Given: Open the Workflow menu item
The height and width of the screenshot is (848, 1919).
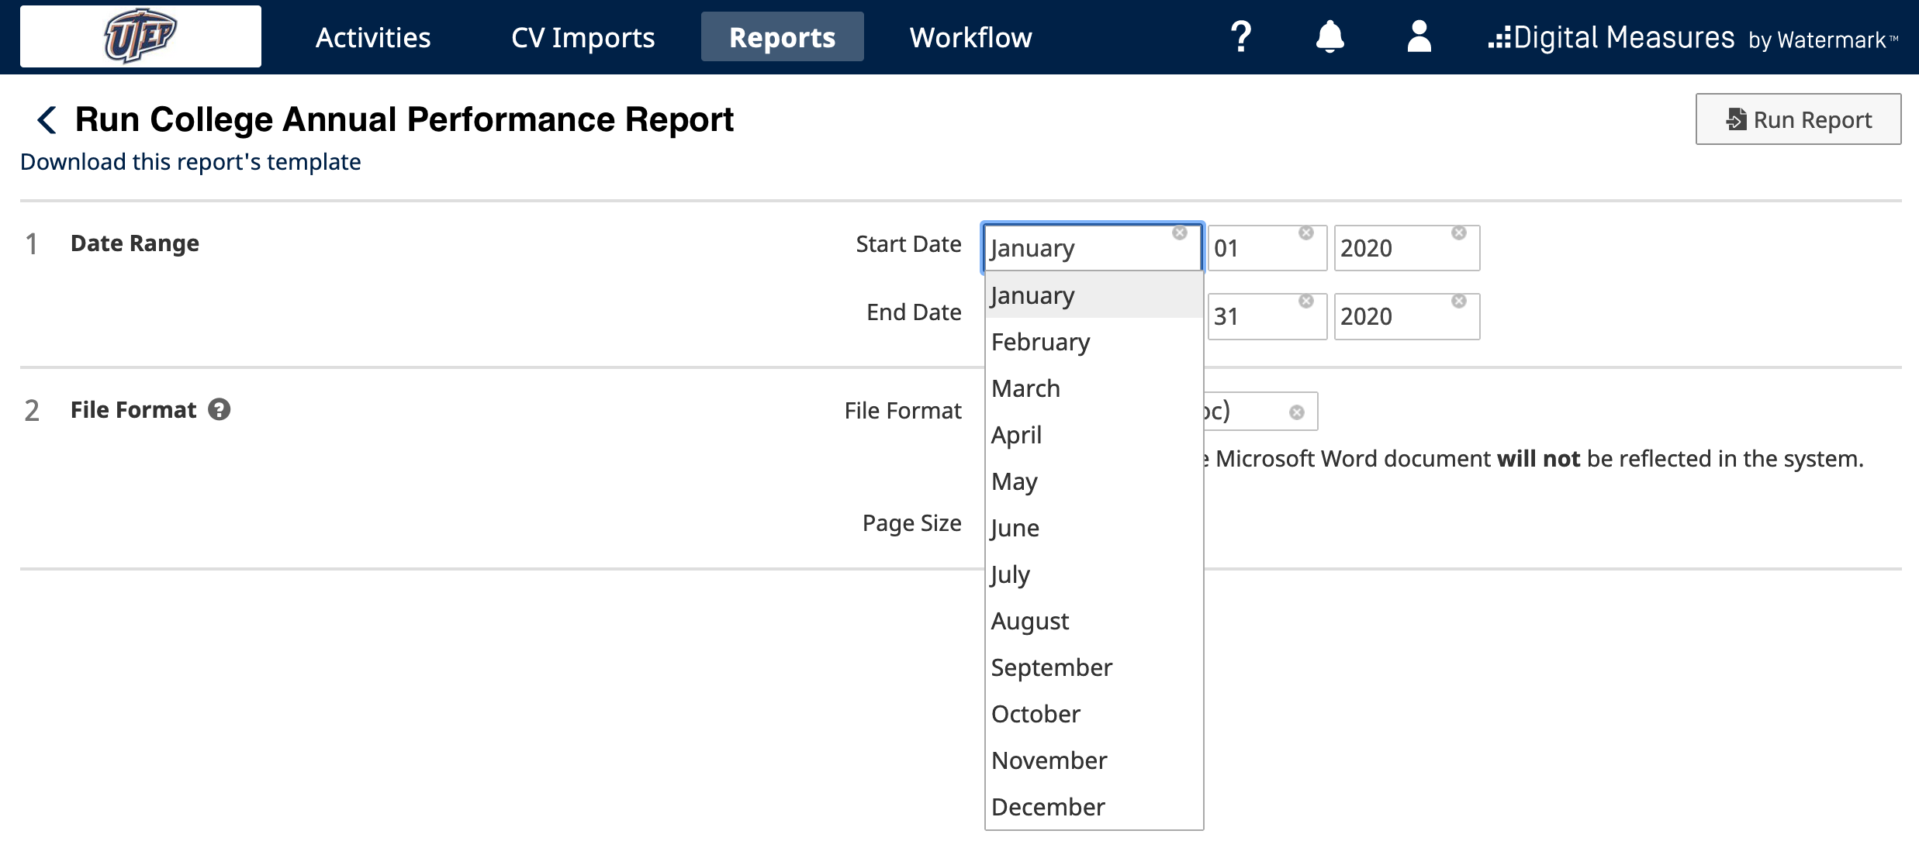Looking at the screenshot, I should coord(970,36).
